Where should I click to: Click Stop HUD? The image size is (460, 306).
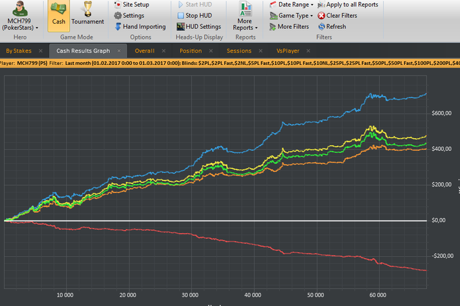coord(195,16)
